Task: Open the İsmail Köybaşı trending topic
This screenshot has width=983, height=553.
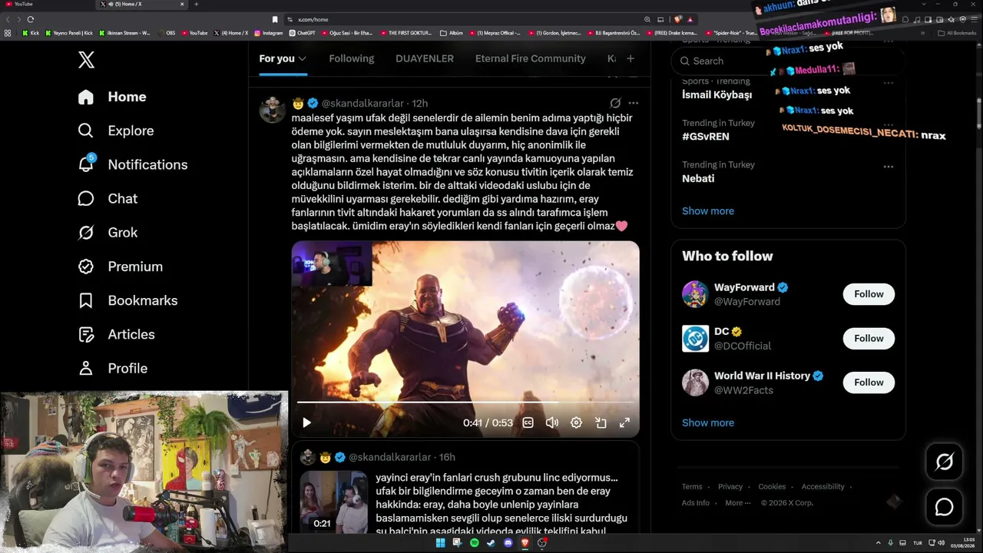Action: (717, 94)
